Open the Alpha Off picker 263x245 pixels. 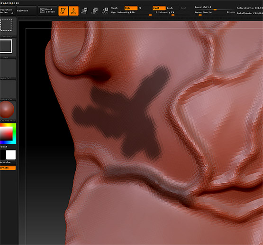pyautogui.click(x=8, y=69)
